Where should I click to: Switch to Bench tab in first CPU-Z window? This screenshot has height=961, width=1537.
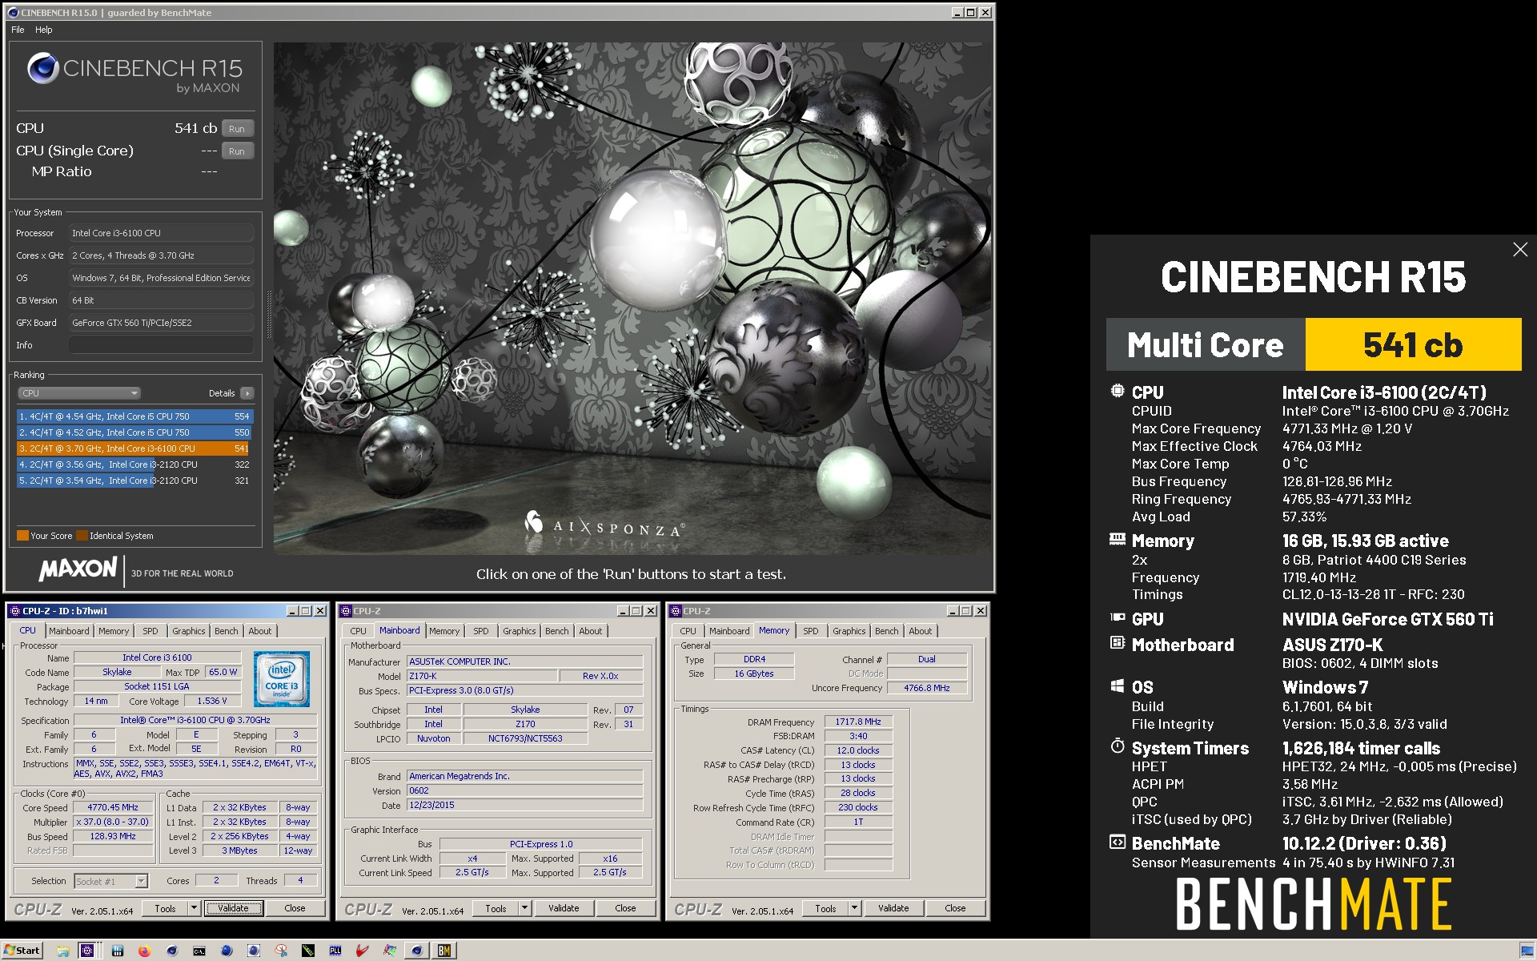[x=227, y=631]
